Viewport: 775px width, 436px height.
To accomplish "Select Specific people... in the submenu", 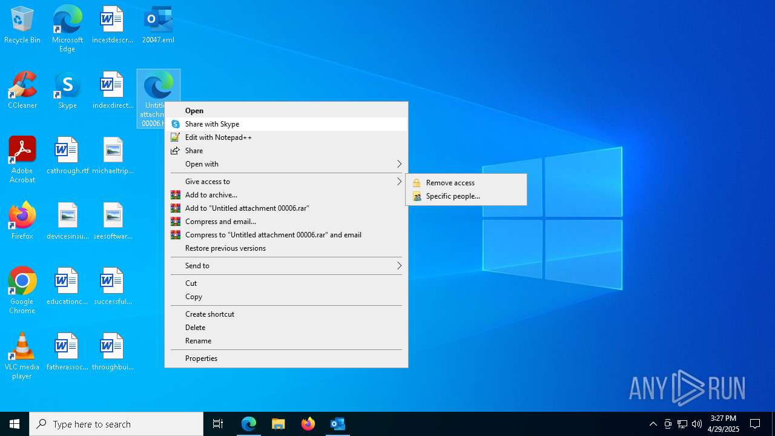I will pyautogui.click(x=466, y=196).
